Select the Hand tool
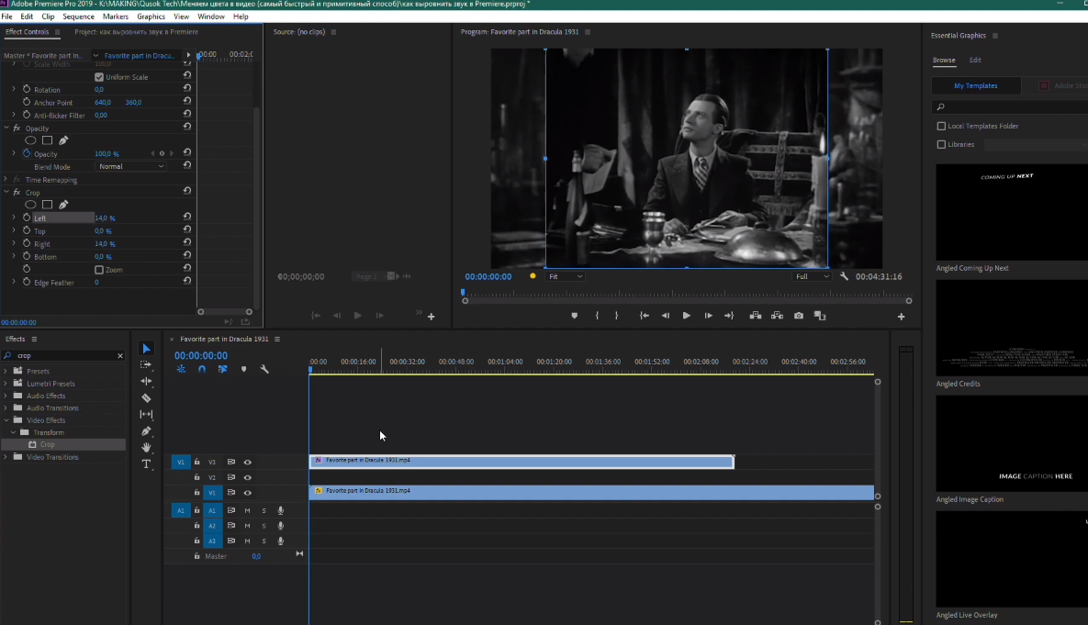The height and width of the screenshot is (625, 1088). (146, 448)
